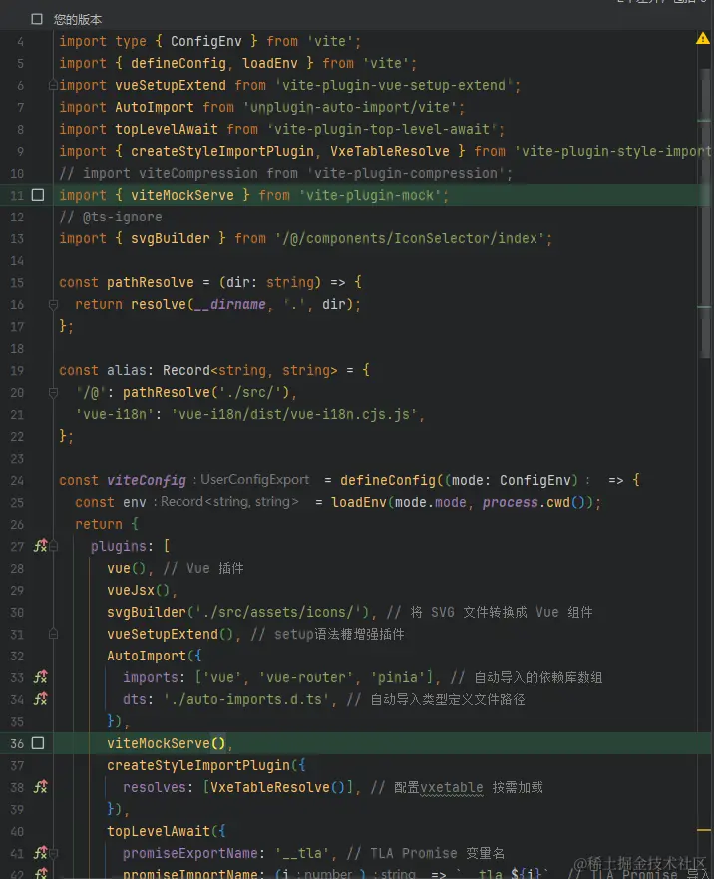Click 'unplugin-auto-import/vite' import path

(x=350, y=107)
